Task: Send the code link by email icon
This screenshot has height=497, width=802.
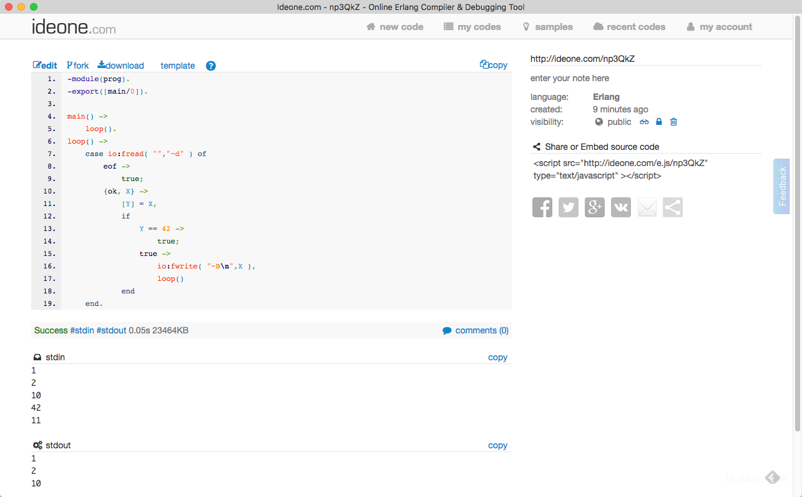Action: point(647,207)
